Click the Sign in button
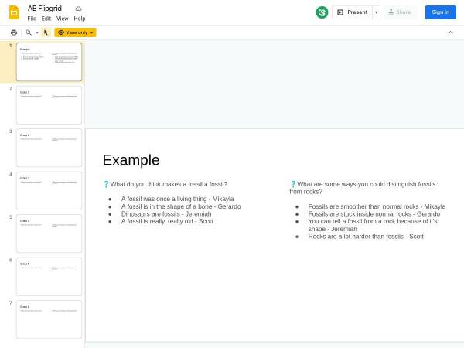The image size is (464, 348). 440,12
